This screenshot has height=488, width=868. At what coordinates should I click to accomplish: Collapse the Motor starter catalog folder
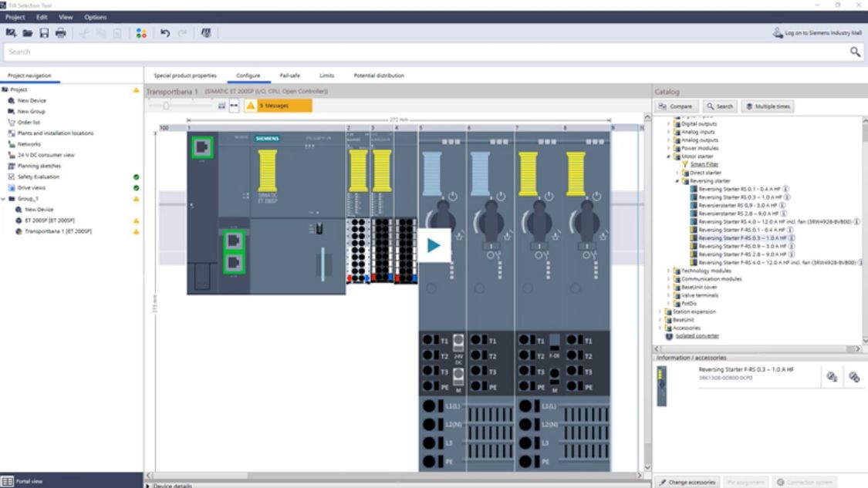(669, 156)
